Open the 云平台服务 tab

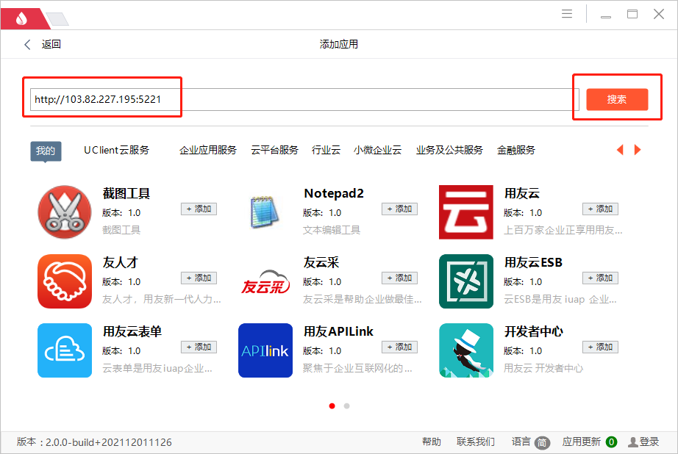[274, 150]
